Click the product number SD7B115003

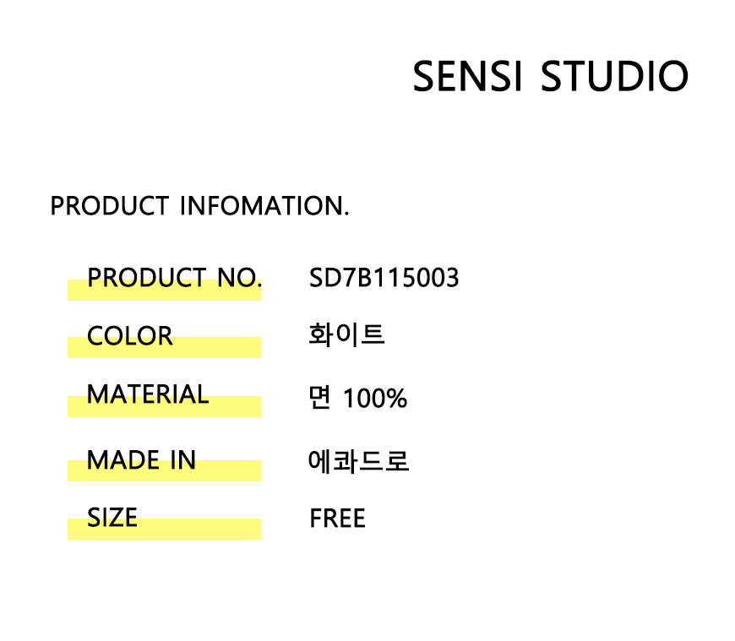pyautogui.click(x=384, y=278)
